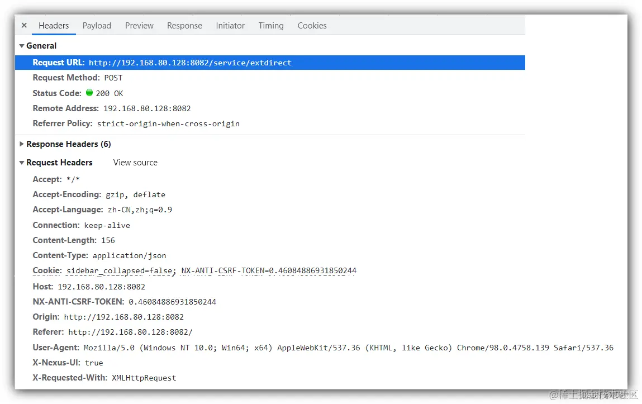
Task: Switch to the Response tab
Action: coord(184,25)
